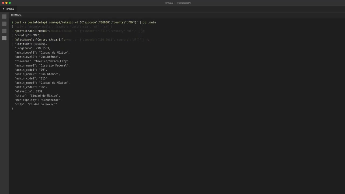Click the "admin_code3": "06" line
The image size is (345, 194).
point(31,87)
